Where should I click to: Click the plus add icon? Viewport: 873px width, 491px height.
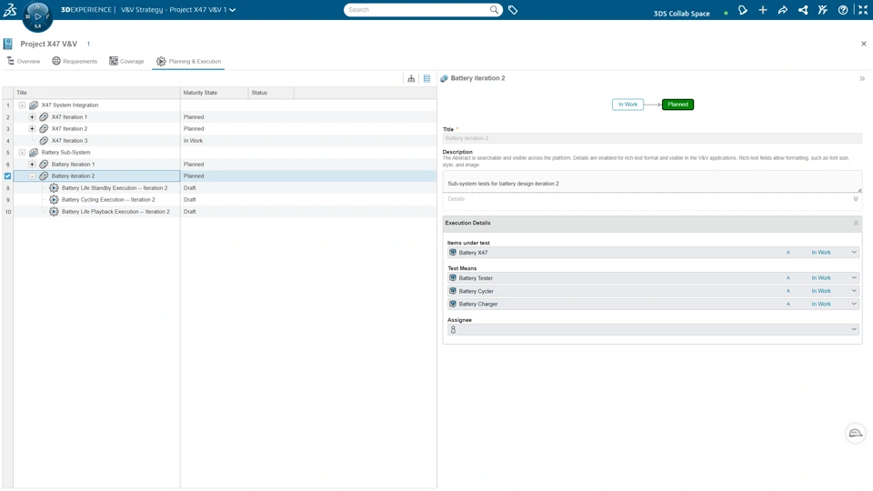(x=763, y=10)
